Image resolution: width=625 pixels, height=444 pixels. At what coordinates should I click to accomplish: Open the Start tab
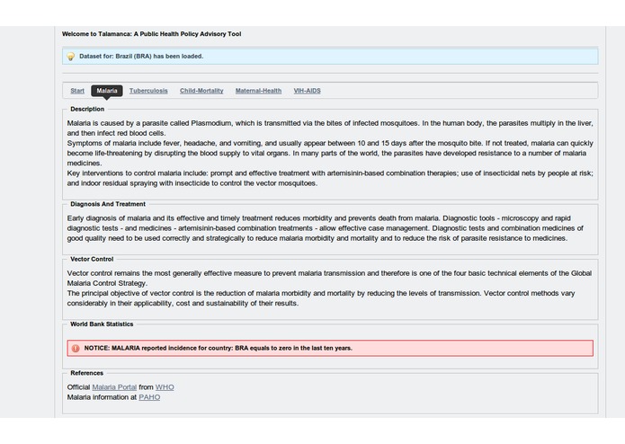[x=77, y=91]
